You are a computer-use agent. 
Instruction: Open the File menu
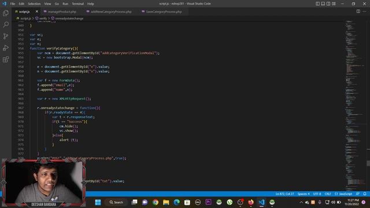(13, 4)
